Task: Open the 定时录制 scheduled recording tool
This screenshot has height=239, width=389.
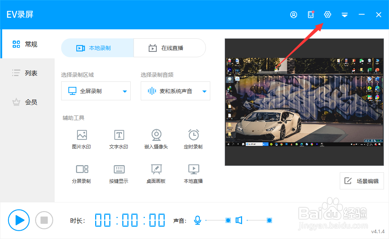Action: coord(193,139)
